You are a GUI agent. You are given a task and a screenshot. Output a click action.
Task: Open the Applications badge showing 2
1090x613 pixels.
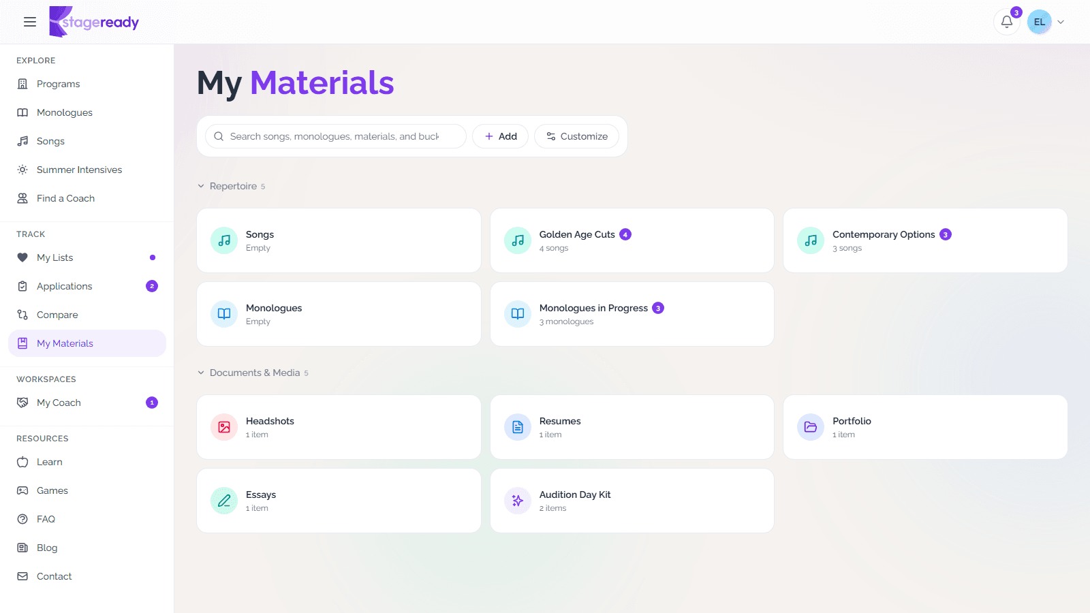[x=152, y=286]
